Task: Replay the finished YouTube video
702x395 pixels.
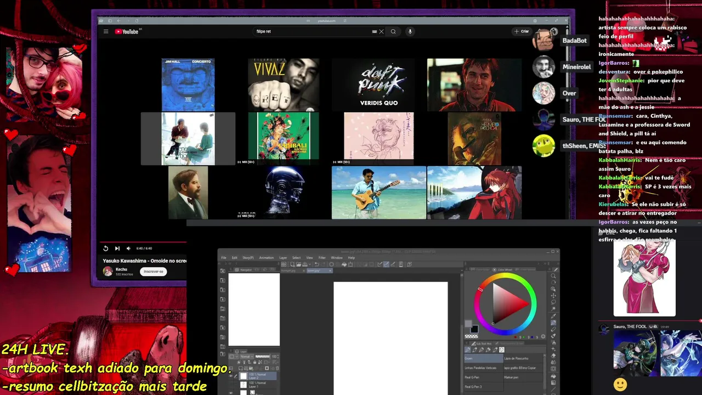Action: click(x=106, y=249)
